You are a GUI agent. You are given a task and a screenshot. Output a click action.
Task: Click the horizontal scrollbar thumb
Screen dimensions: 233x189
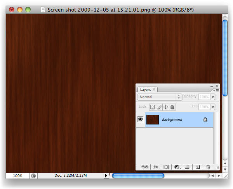(138, 176)
